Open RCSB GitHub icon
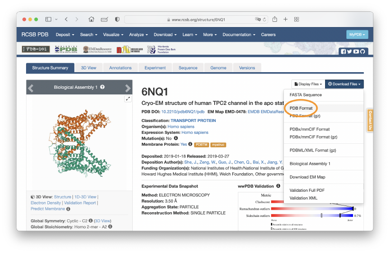This screenshot has height=253, width=390. click(363, 52)
